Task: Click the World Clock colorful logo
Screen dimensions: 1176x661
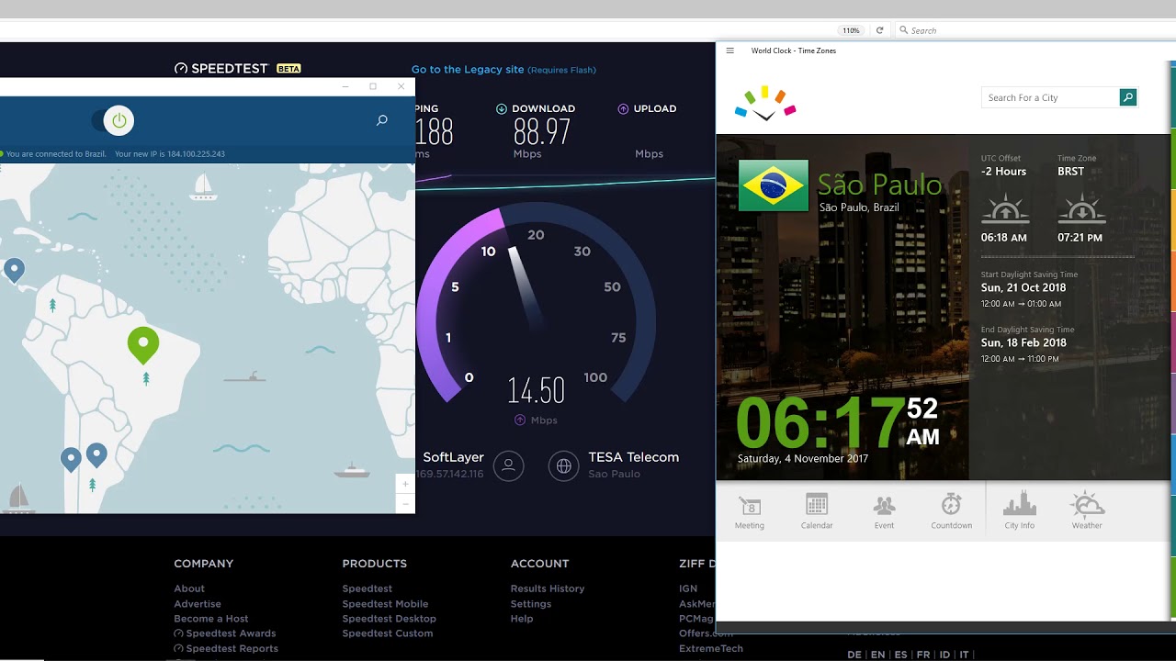Action: coord(765,104)
